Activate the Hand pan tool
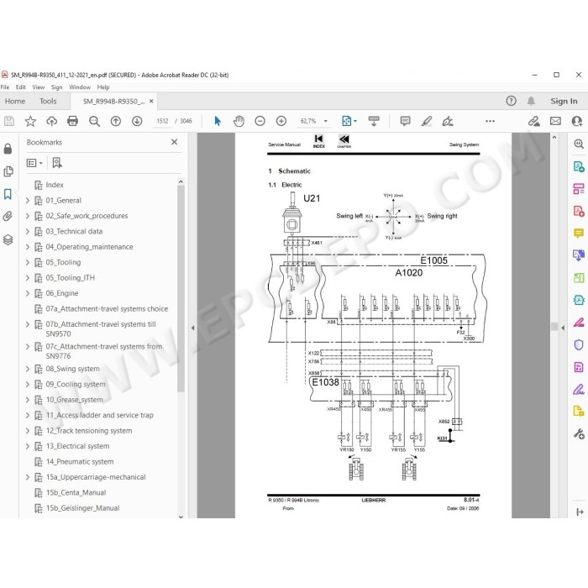Screen dimensions: 588x588 pyautogui.click(x=239, y=121)
